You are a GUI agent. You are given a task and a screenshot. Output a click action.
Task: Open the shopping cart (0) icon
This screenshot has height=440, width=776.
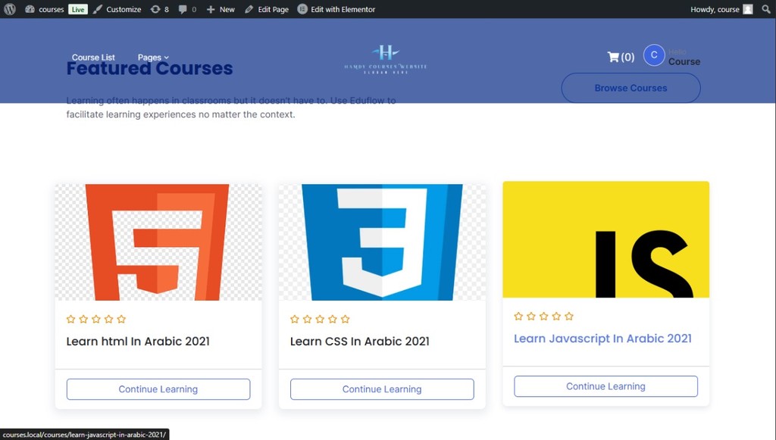click(621, 57)
